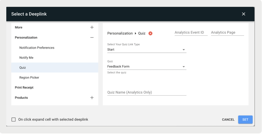Expand the Products category
Image resolution: width=262 pixels, height=134 pixels.
(x=92, y=98)
